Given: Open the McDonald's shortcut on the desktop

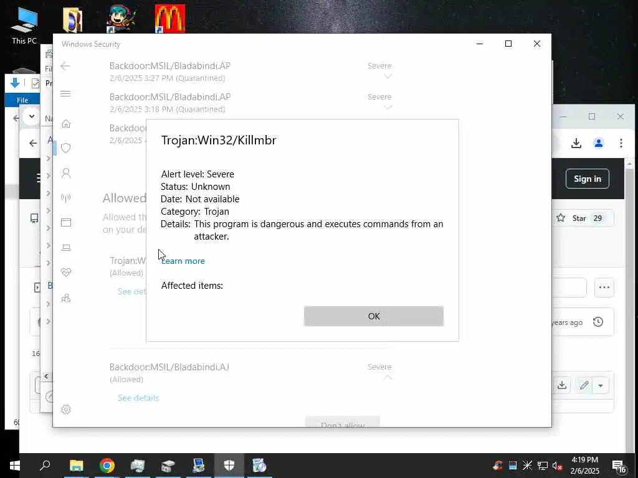Looking at the screenshot, I should pyautogui.click(x=169, y=18).
